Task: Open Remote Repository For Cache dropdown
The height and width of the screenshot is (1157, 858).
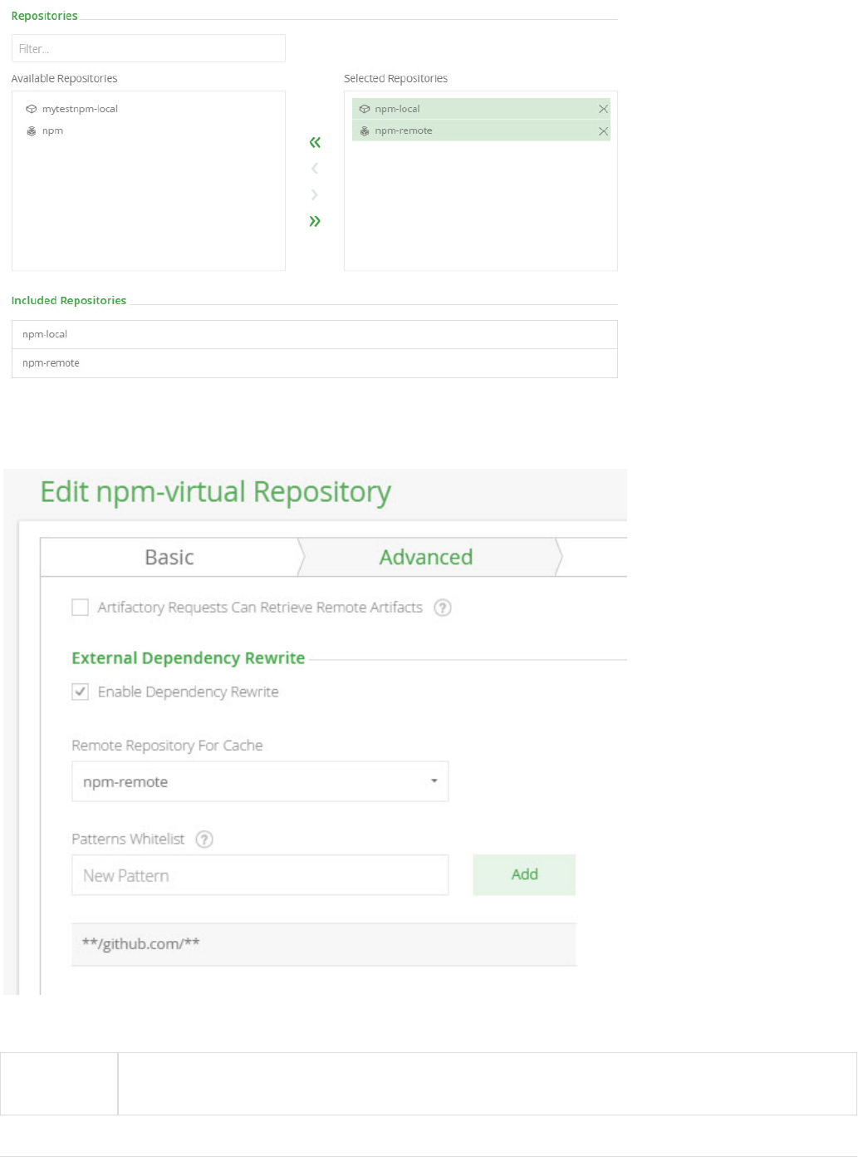Action: click(260, 781)
